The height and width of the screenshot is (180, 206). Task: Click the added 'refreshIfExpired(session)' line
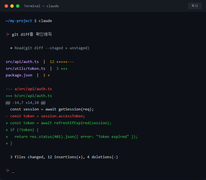click(x=58, y=123)
